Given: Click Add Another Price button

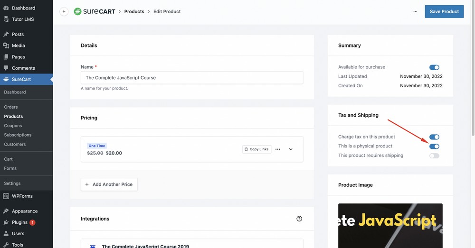Looking at the screenshot, I should 109,184.
